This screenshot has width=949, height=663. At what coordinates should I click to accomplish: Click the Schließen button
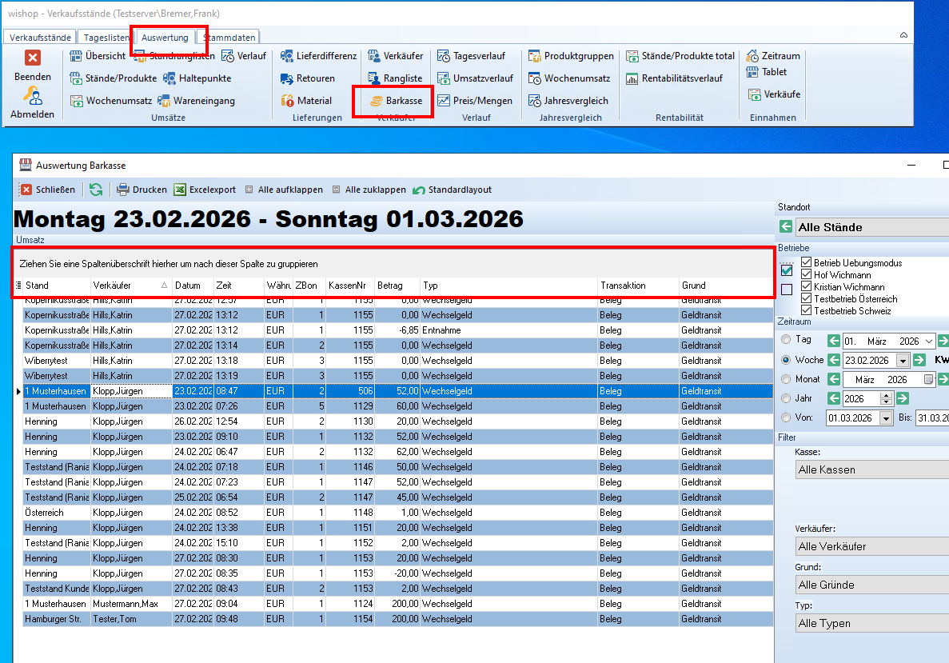point(48,190)
